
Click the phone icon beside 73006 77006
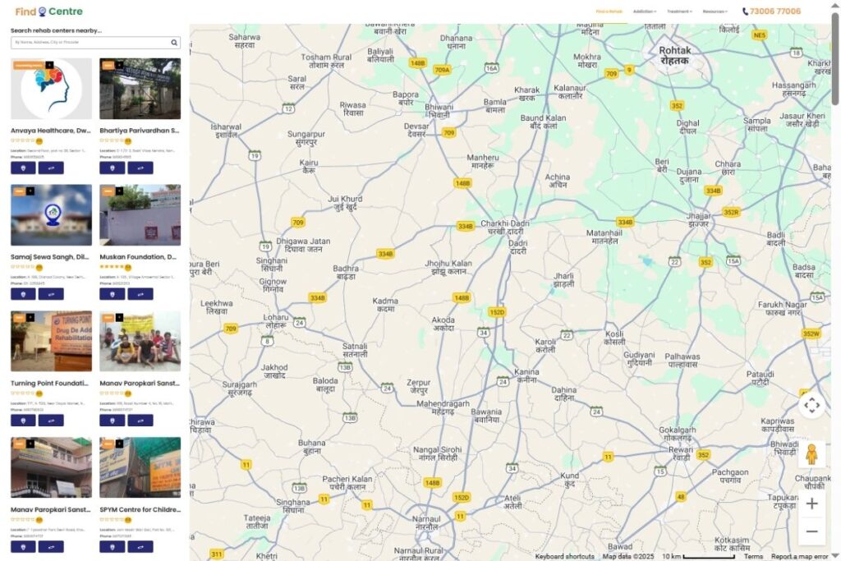tap(745, 11)
